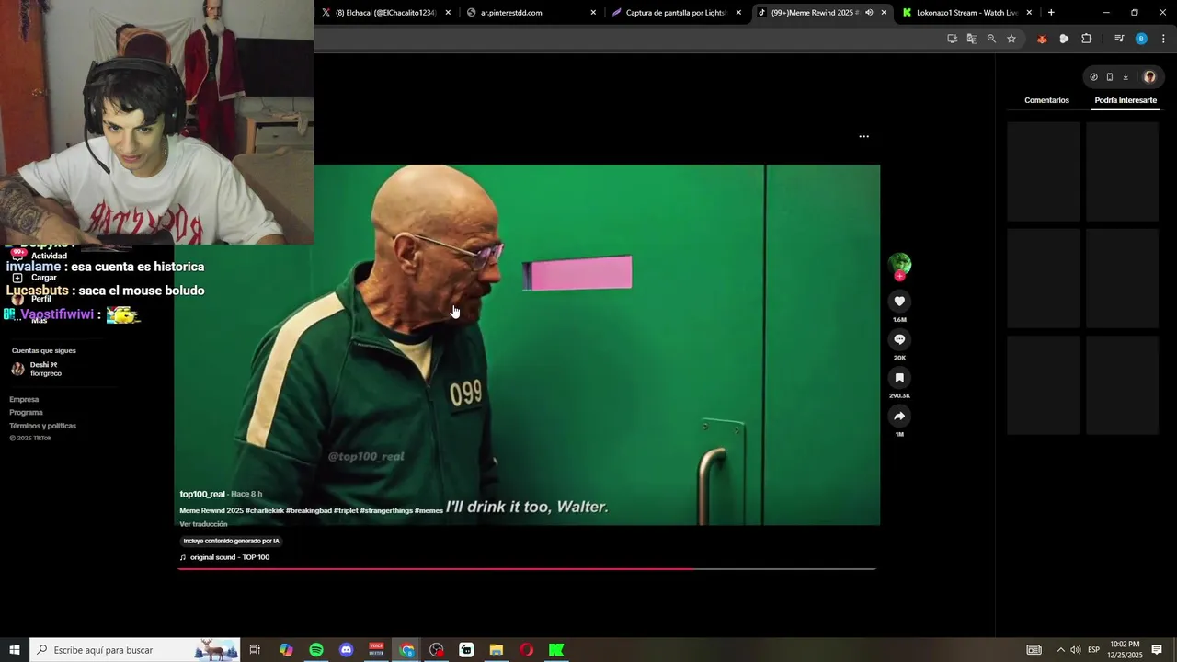Open Opera browser from taskbar
The height and width of the screenshot is (662, 1177).
coord(527,650)
